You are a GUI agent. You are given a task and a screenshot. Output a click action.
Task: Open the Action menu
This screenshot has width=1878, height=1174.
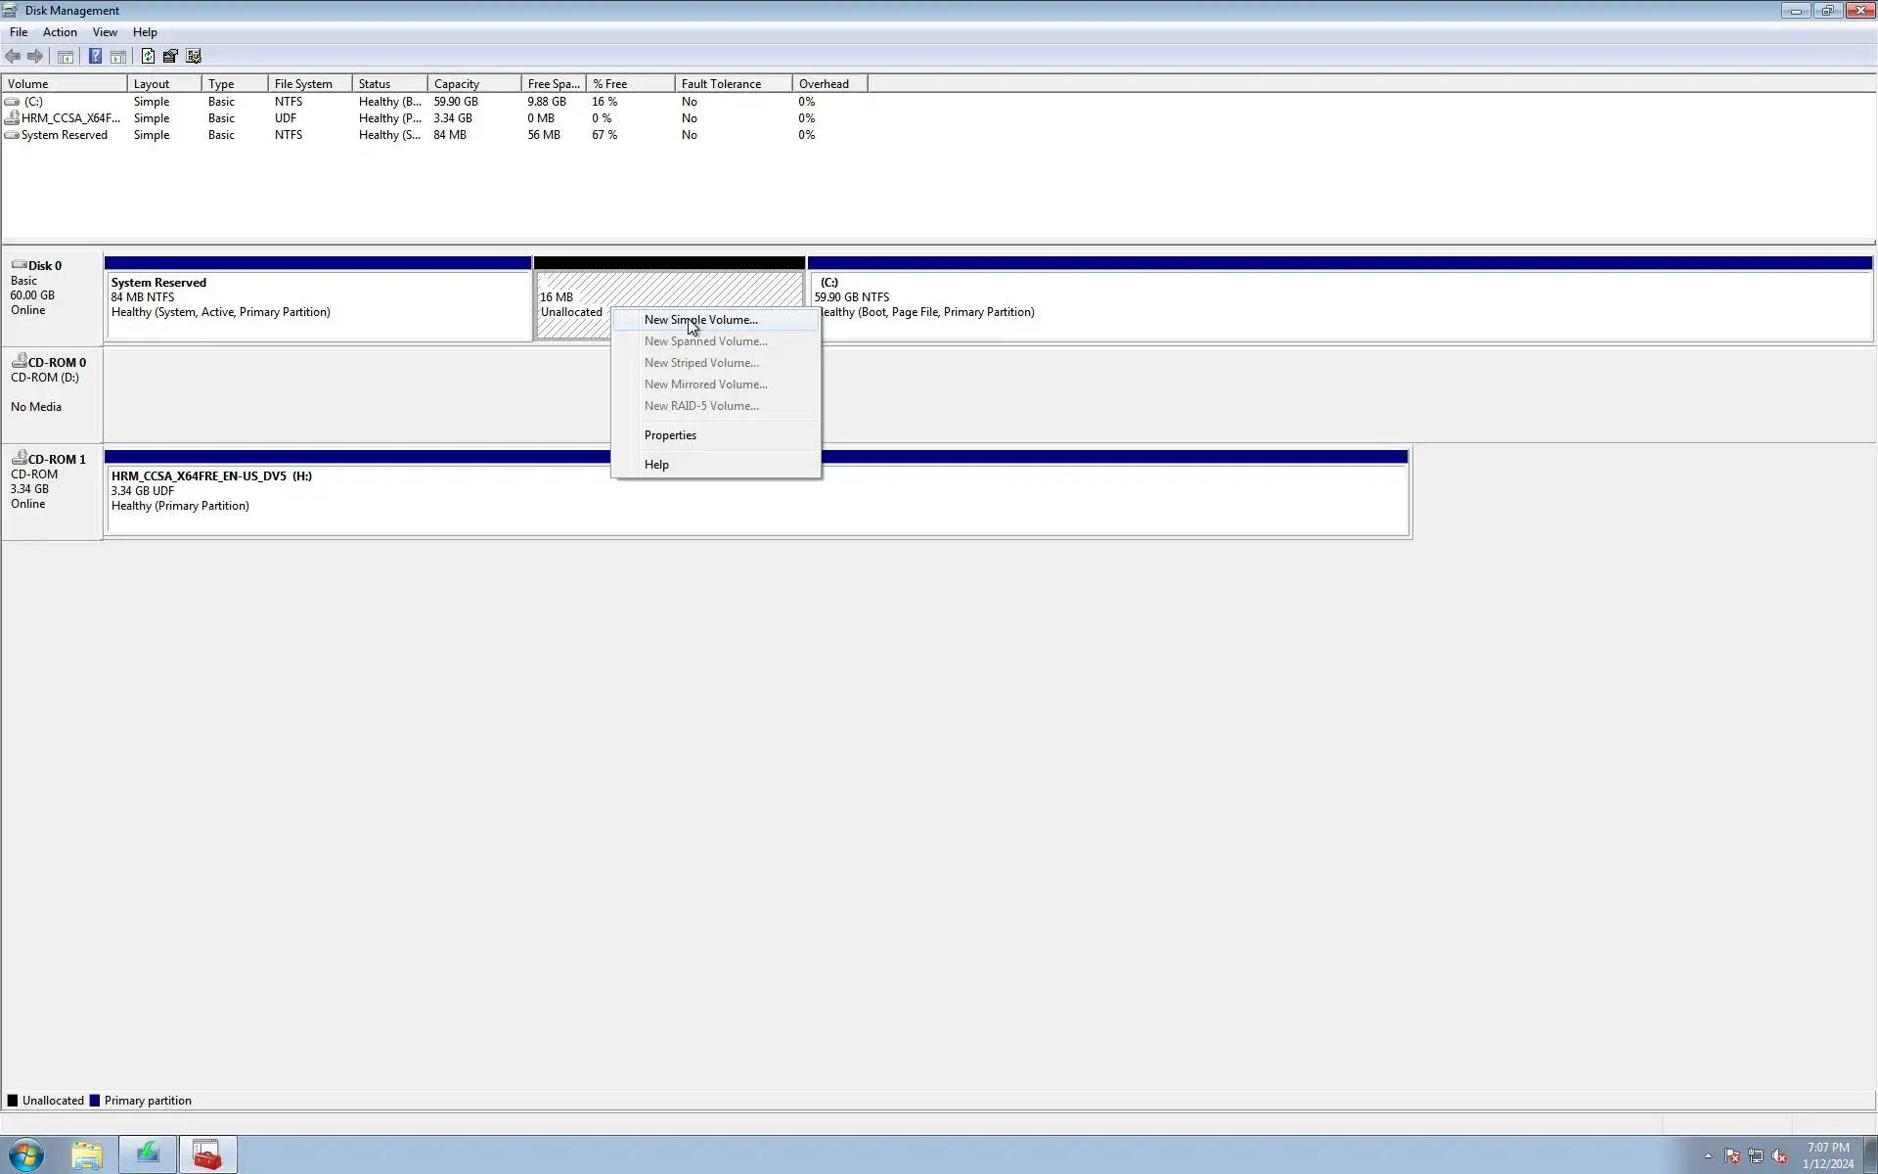[x=60, y=32]
